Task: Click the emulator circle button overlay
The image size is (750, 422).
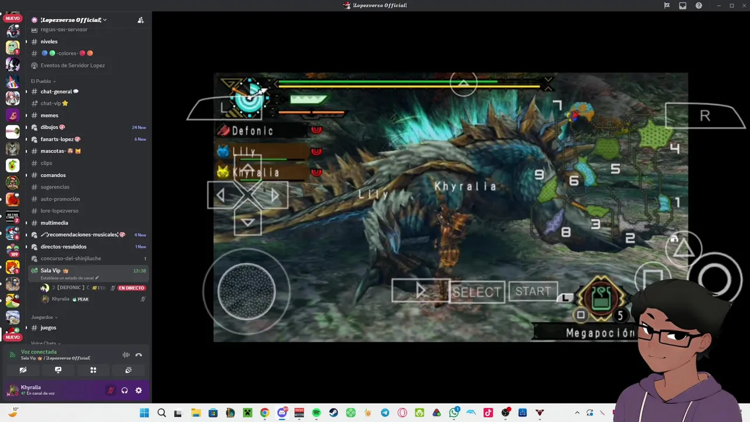Action: 715,280
